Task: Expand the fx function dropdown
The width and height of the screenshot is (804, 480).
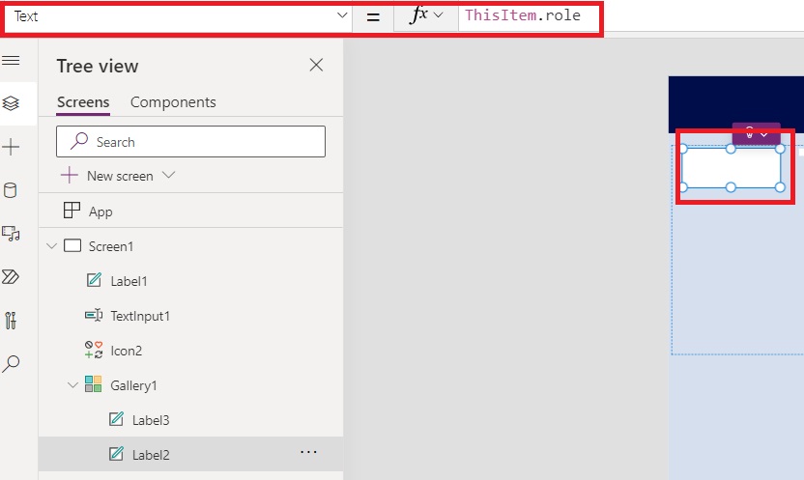Action: tap(426, 16)
